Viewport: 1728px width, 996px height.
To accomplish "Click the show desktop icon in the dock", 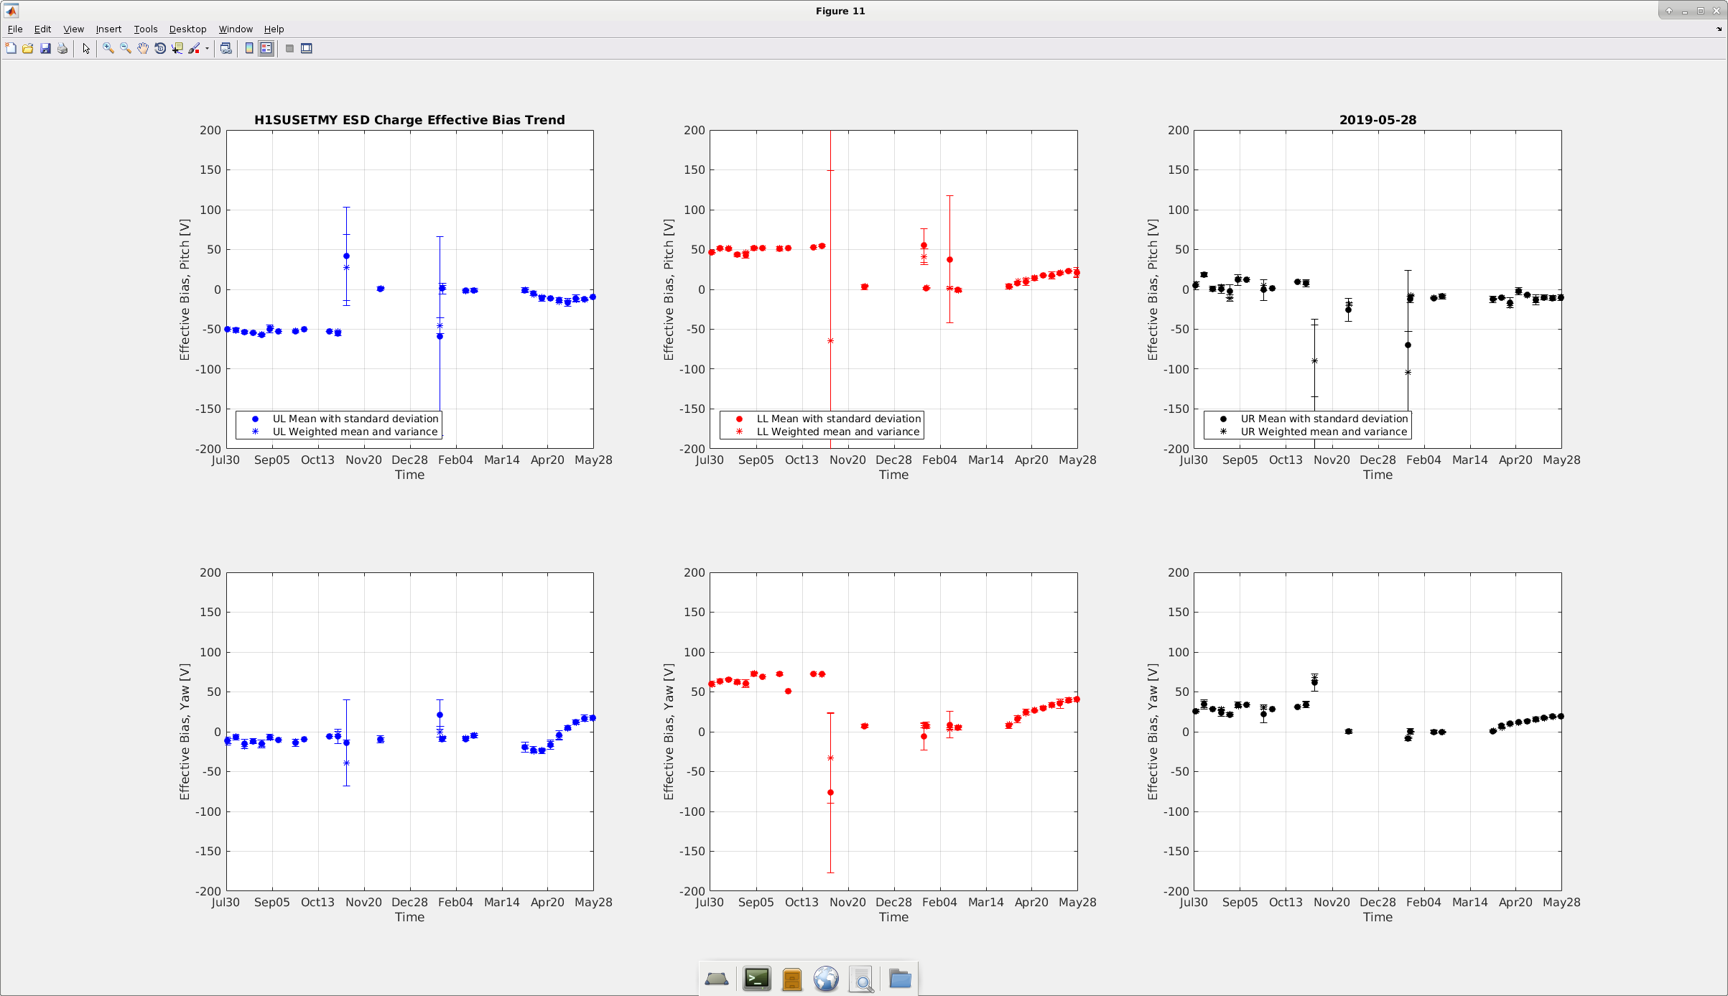I will (x=716, y=979).
